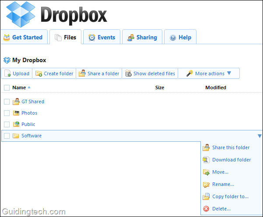Select Delete... in the context menu
This screenshot has width=263, height=217.
221,209
